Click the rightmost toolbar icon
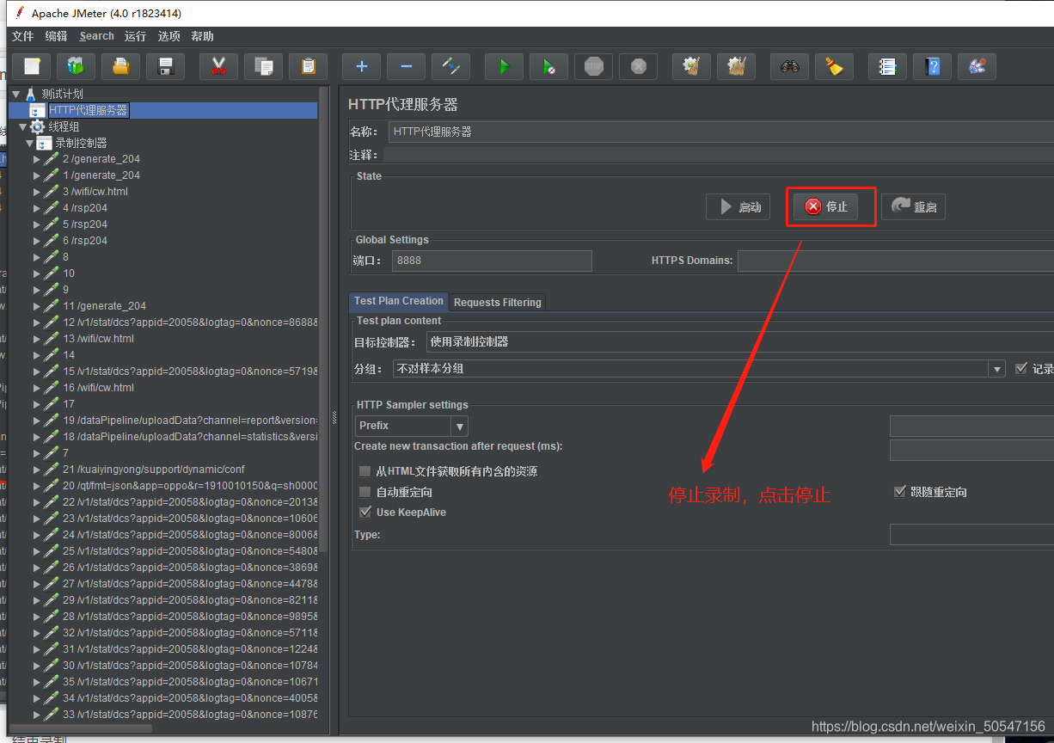Image resolution: width=1054 pixels, height=743 pixels. pyautogui.click(x=977, y=66)
